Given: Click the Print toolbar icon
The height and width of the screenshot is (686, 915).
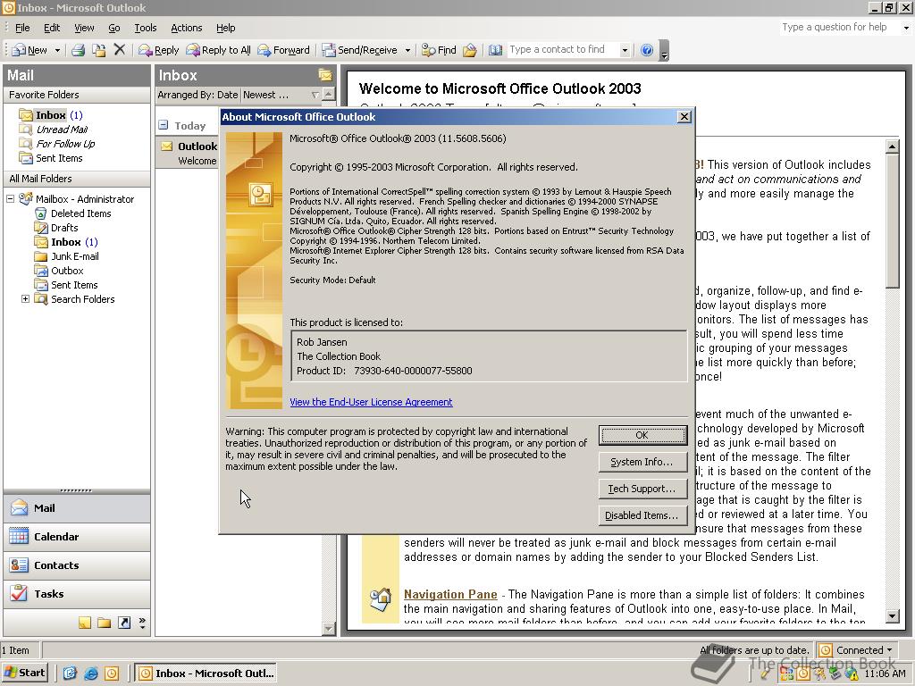Looking at the screenshot, I should [x=78, y=50].
